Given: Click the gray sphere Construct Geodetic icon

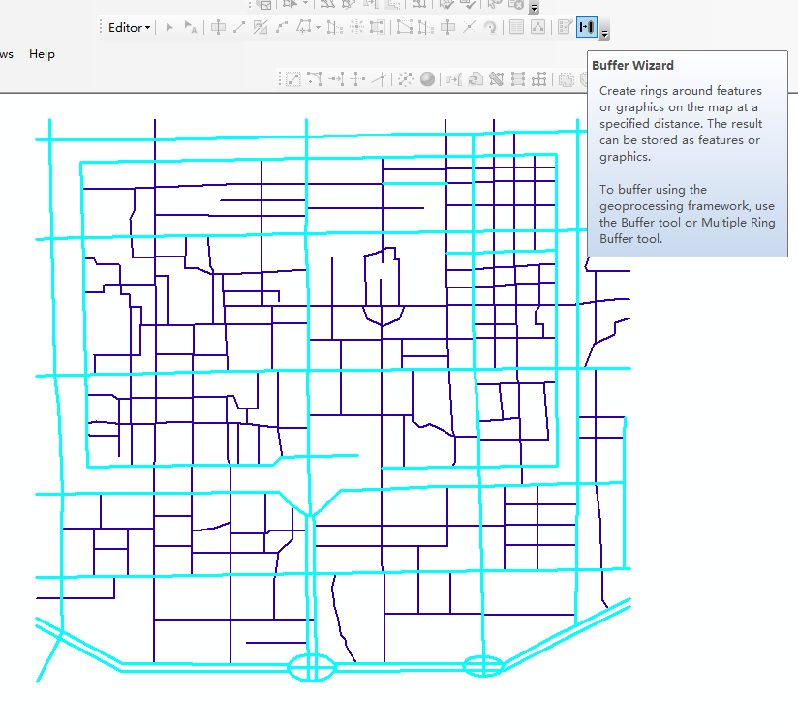Looking at the screenshot, I should pos(427,79).
